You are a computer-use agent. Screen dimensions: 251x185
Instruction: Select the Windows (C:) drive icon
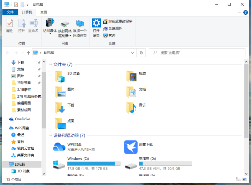[x=59, y=165]
